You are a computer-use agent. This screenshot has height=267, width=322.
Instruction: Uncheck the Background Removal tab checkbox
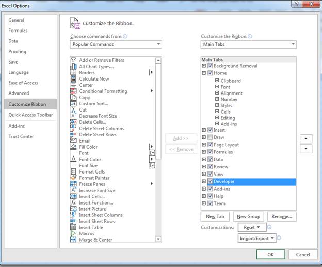tap(210, 66)
